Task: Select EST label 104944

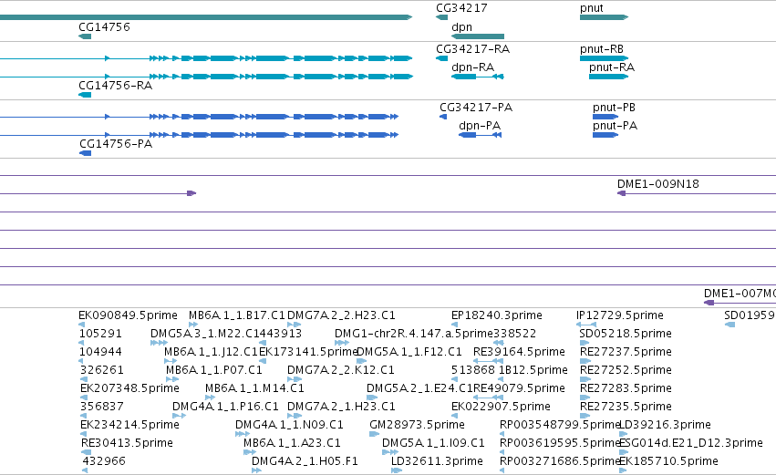Action: pyautogui.click(x=100, y=352)
